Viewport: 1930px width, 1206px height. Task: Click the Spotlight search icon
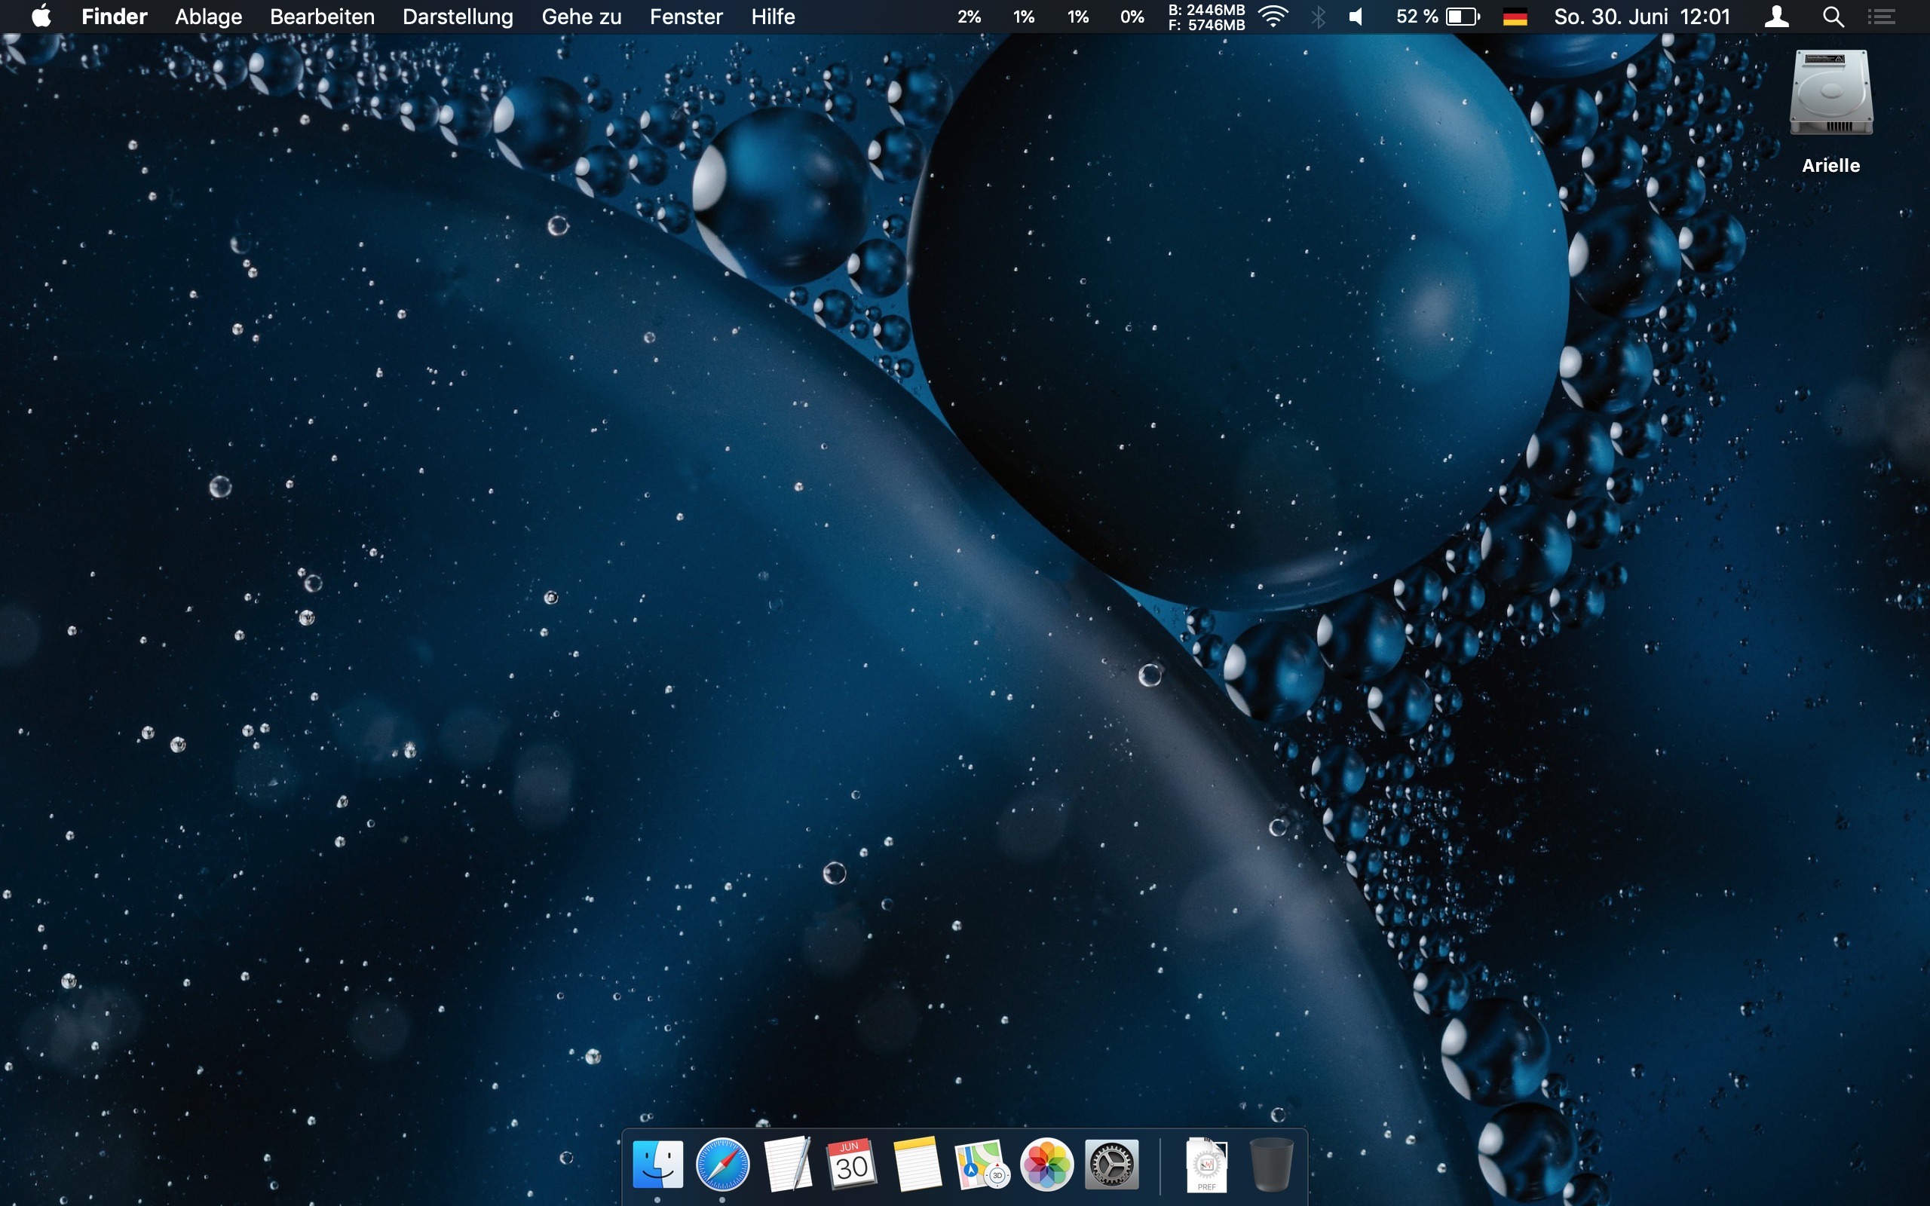click(1833, 17)
